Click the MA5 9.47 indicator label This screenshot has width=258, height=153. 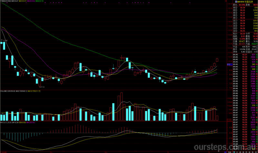point(15,1)
